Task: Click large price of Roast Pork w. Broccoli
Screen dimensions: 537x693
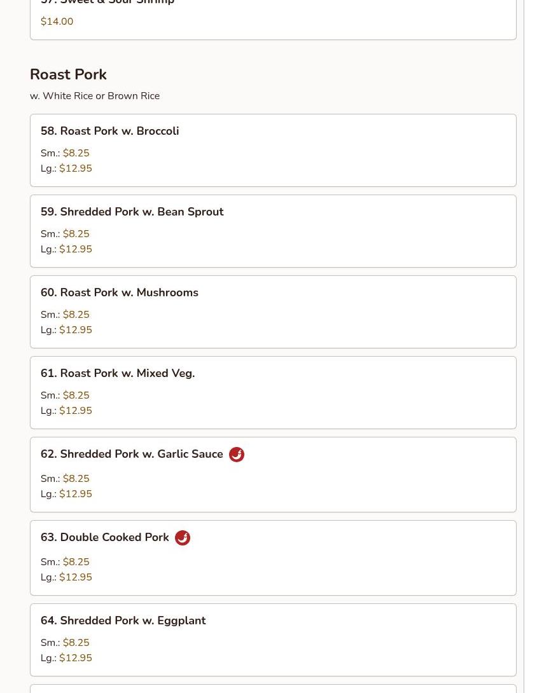Action: 75,168
